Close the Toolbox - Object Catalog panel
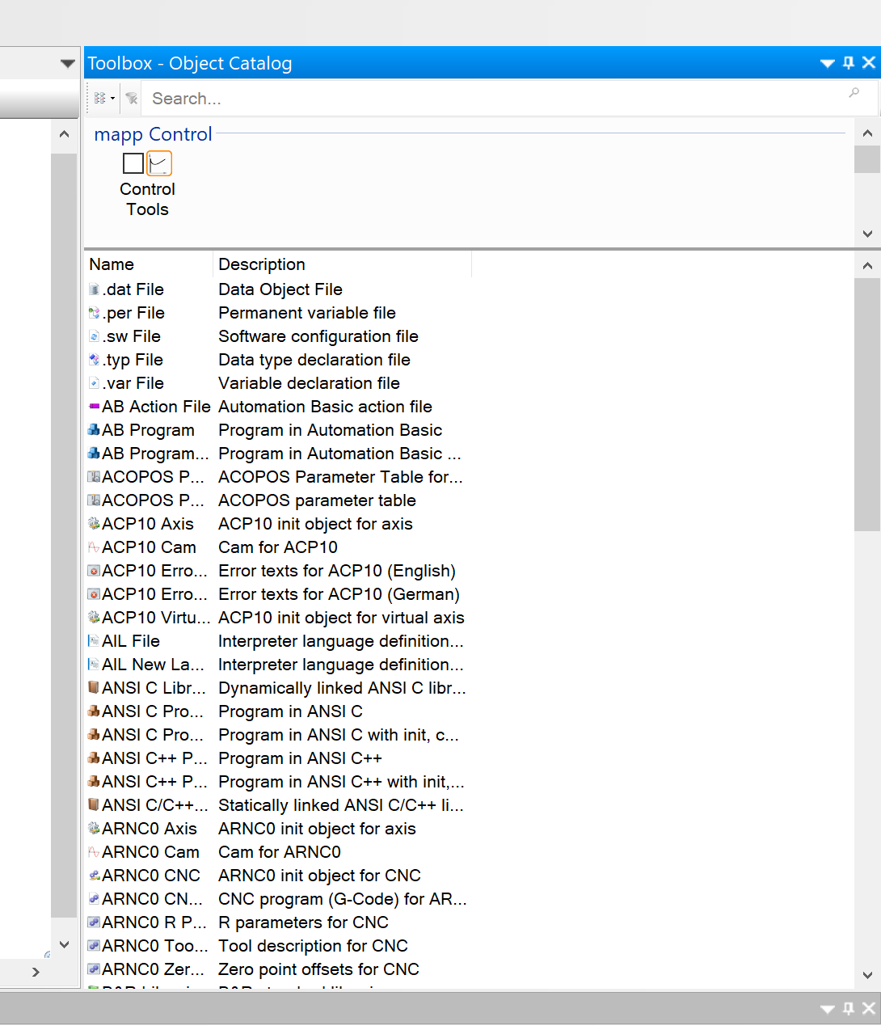The height and width of the screenshot is (1030, 881). click(869, 63)
